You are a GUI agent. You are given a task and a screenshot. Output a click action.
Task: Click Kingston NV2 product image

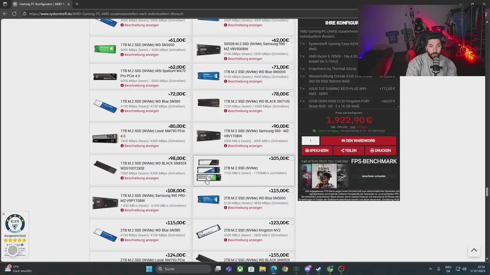[x=209, y=231]
